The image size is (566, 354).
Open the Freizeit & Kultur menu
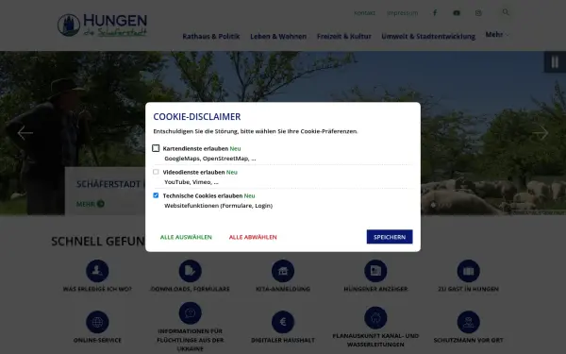344,36
